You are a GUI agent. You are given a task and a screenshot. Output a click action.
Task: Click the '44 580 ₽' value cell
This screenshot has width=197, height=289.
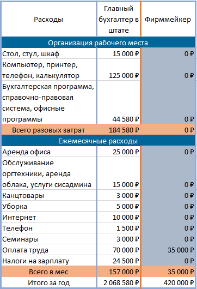pyautogui.click(x=119, y=103)
